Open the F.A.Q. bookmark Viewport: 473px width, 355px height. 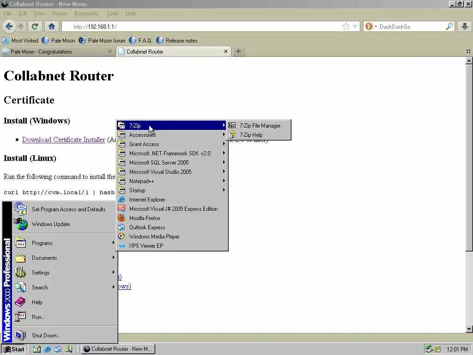(x=140, y=41)
